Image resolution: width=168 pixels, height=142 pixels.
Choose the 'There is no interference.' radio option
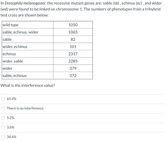pyautogui.click(x=3, y=109)
